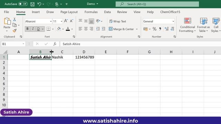Apply Comma Style
Viewport: 221px width, 124px height.
160,29
